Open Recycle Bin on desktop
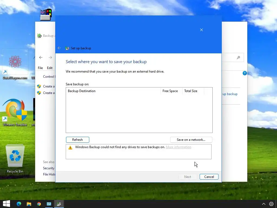 (x=15, y=158)
